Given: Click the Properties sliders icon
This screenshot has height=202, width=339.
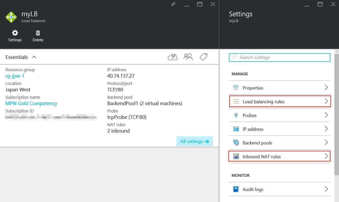Looking at the screenshot, I should 236,88.
